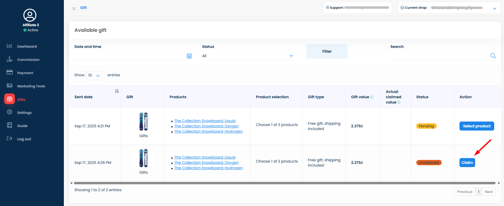
Task: Click Claim for the unclaimed gift
Action: pyautogui.click(x=467, y=163)
